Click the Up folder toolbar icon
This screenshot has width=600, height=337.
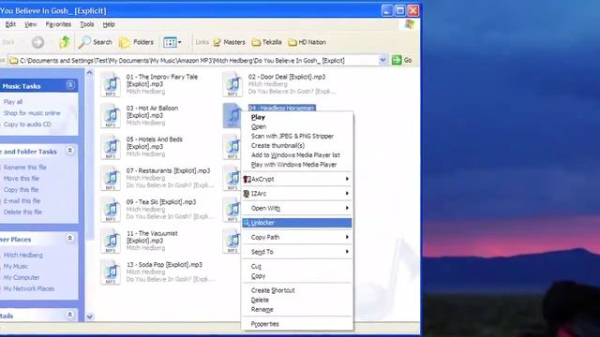click(x=65, y=42)
